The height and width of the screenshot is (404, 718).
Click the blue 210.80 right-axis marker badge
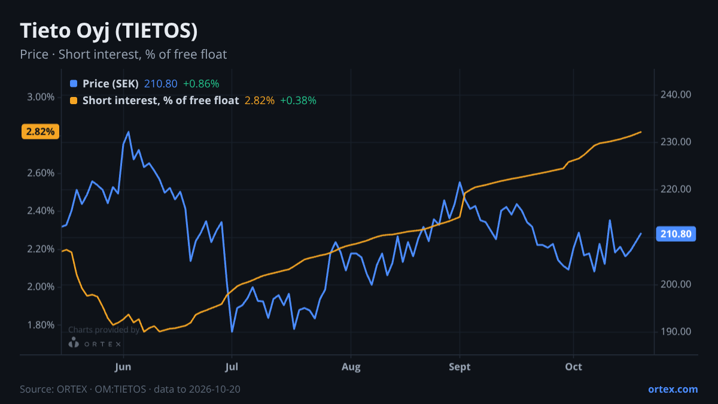coord(677,234)
